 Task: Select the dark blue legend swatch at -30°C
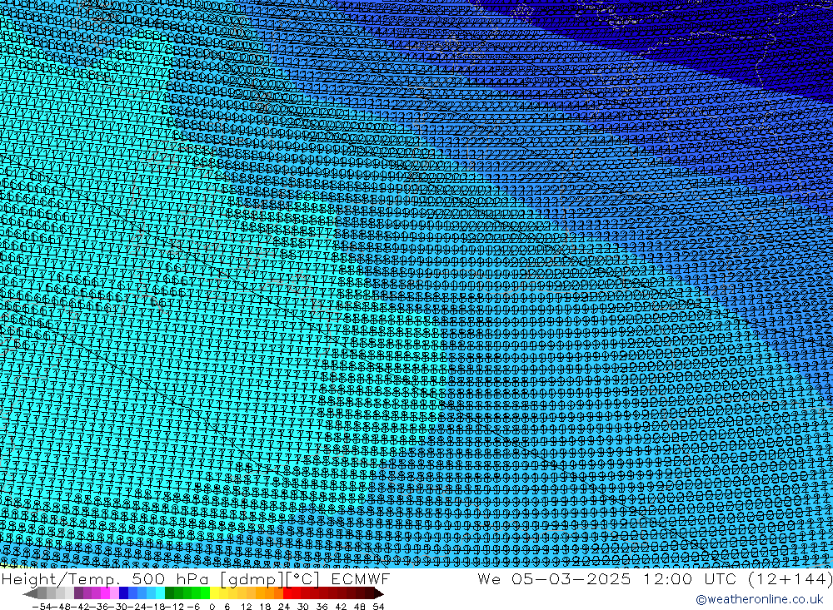(x=123, y=593)
